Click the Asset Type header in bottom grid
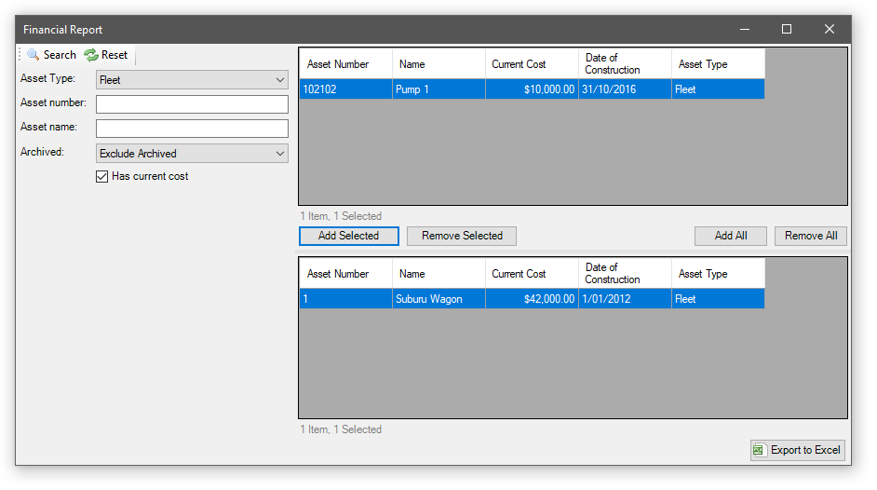This screenshot has height=490, width=877. 718,274
